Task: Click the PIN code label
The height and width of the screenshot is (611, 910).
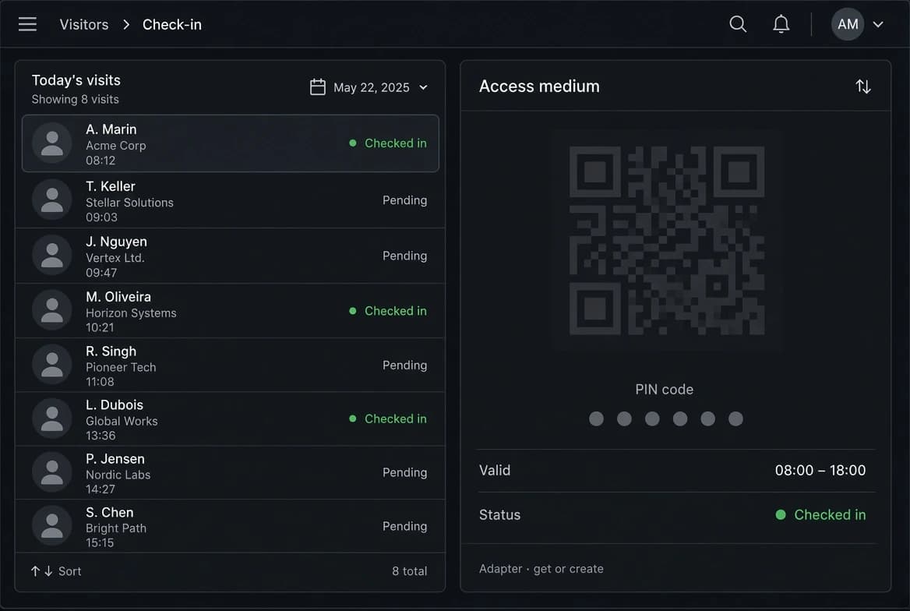Action: click(665, 390)
